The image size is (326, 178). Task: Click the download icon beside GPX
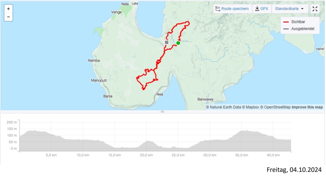pos(257,9)
